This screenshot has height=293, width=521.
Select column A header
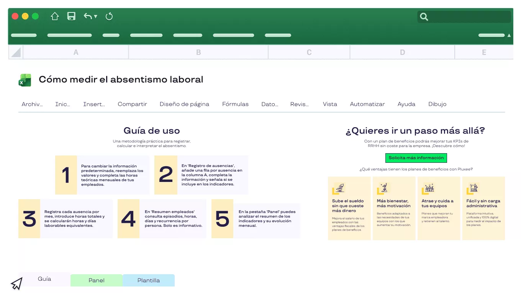click(76, 52)
